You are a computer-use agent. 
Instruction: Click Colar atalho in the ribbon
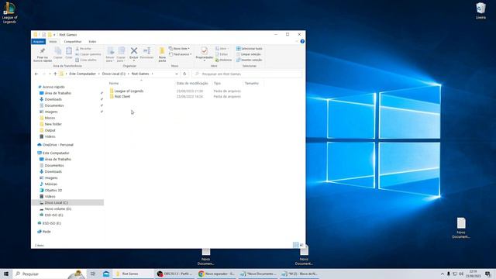[86, 60]
